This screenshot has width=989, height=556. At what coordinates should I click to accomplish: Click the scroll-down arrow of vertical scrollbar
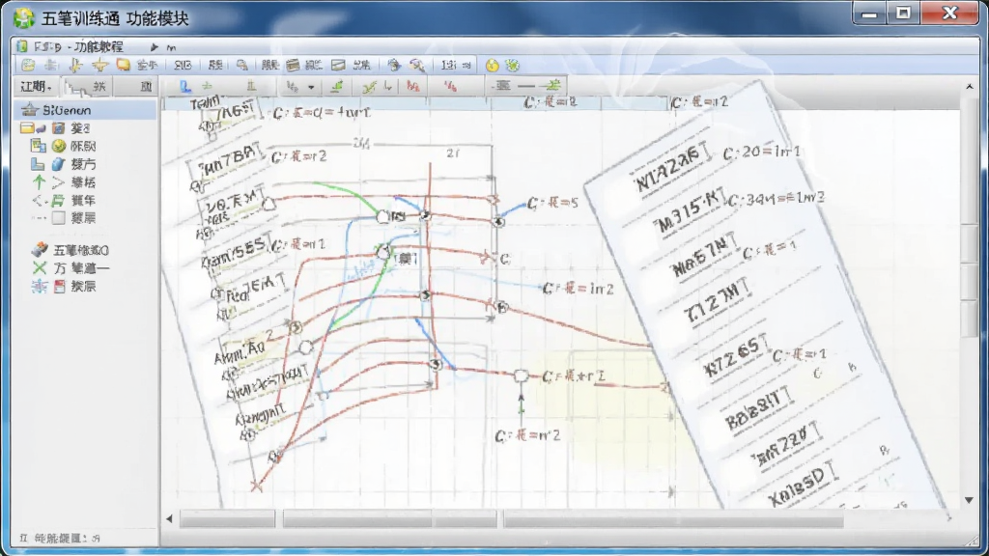click(x=970, y=501)
